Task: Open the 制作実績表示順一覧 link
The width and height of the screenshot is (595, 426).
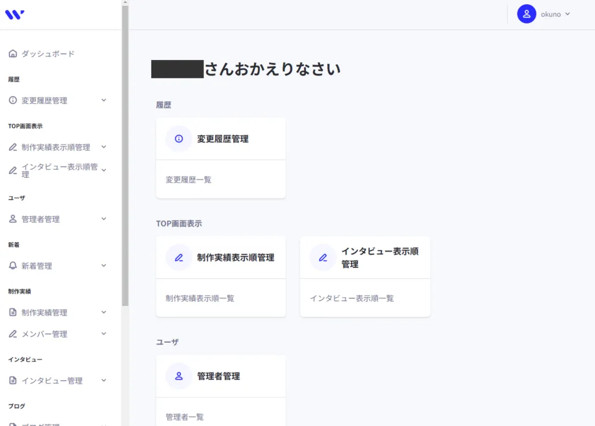Action: click(x=200, y=298)
